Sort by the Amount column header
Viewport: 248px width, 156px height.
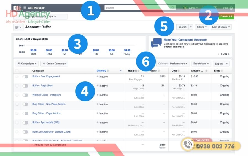tap(197, 71)
